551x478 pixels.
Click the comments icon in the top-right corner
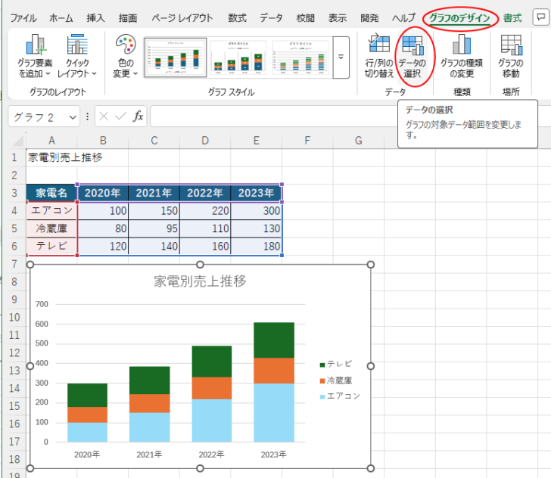[x=540, y=17]
